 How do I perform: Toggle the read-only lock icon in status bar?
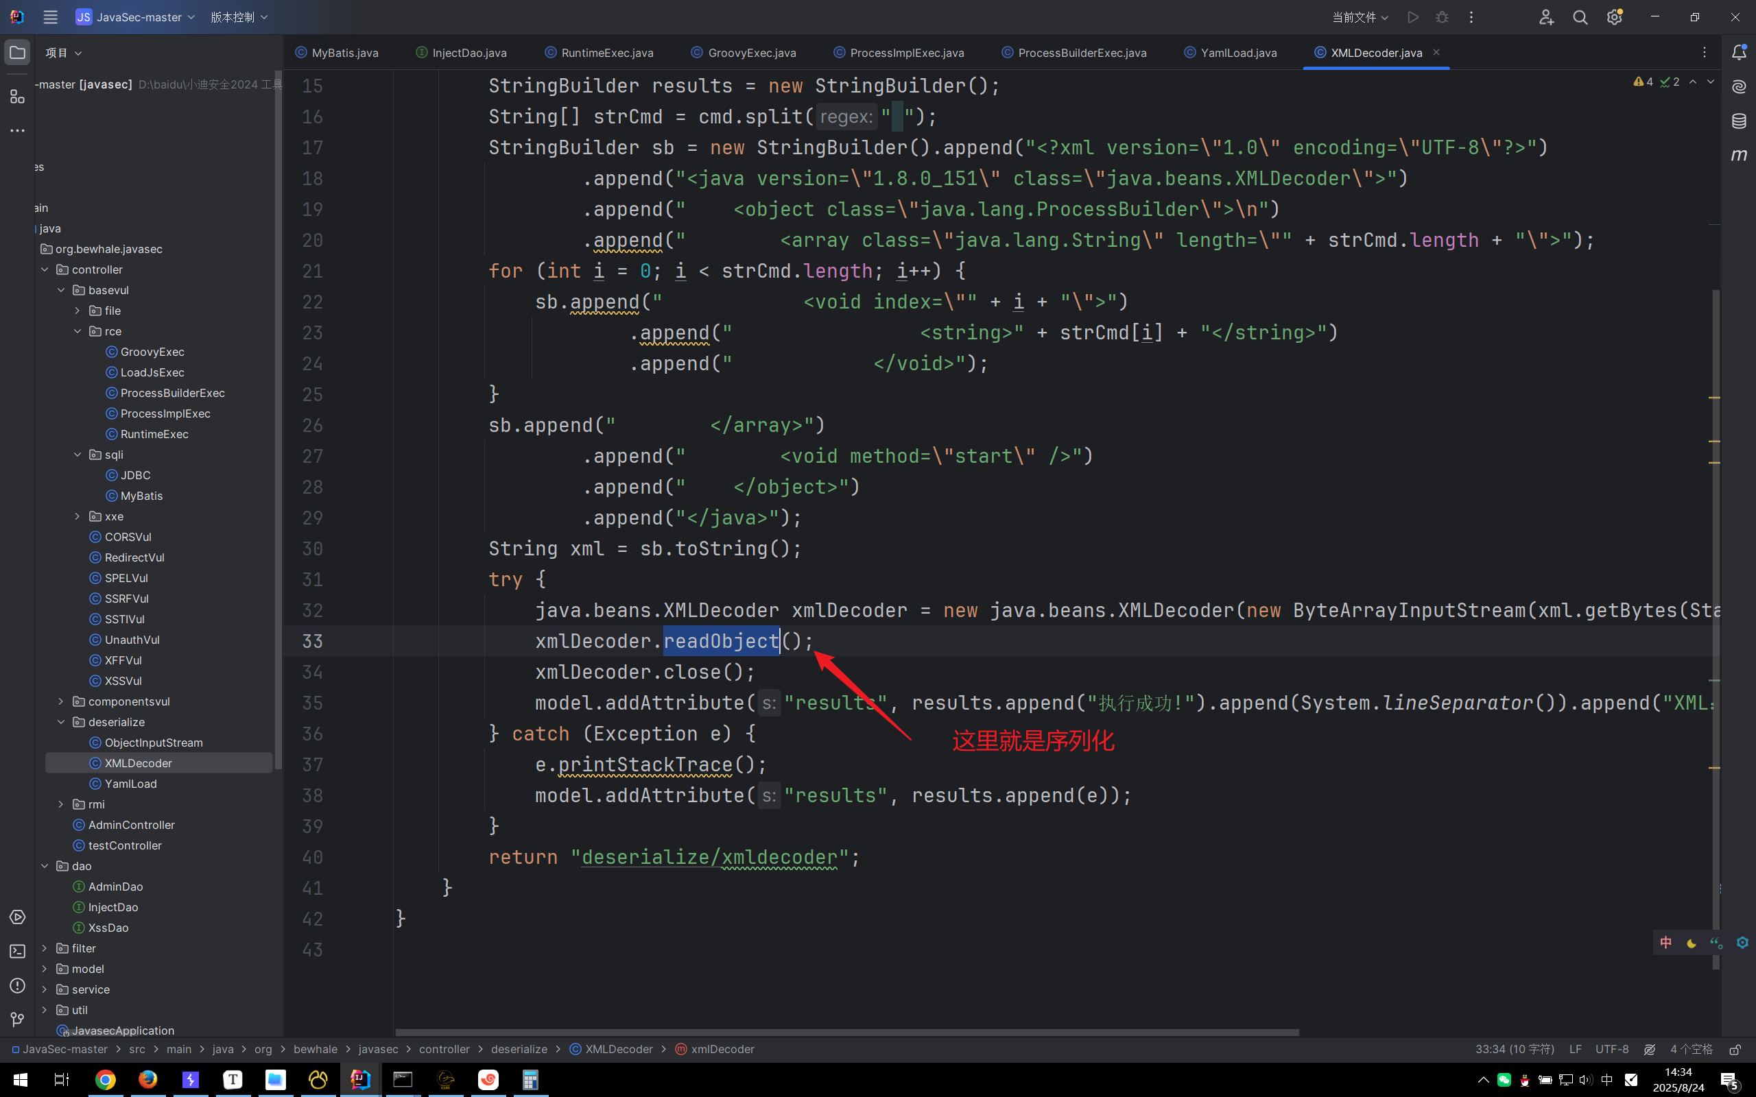tap(1735, 1049)
